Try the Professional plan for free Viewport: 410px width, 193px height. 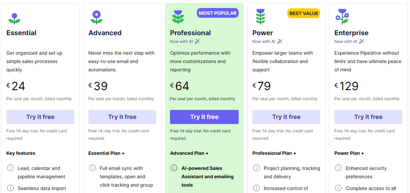coord(204,117)
